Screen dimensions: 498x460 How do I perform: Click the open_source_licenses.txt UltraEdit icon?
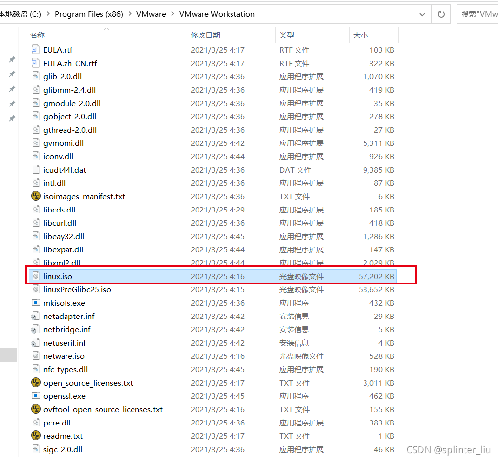pyautogui.click(x=36, y=382)
